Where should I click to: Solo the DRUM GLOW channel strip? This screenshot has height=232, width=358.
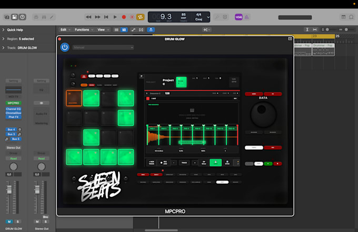pyautogui.click(x=17, y=222)
